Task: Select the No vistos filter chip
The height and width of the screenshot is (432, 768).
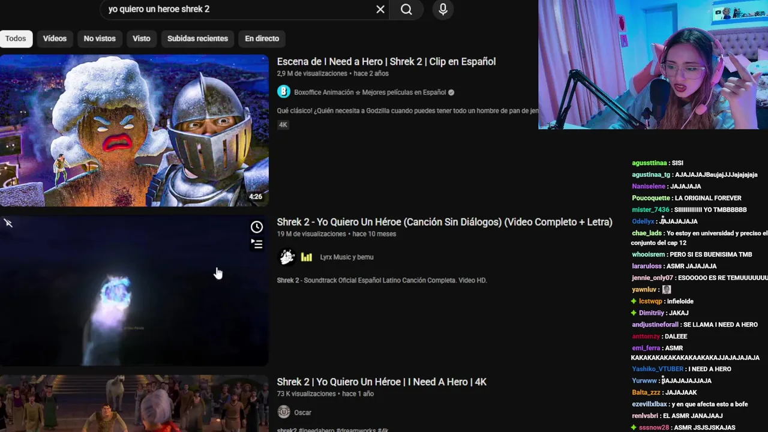Action: pyautogui.click(x=100, y=38)
